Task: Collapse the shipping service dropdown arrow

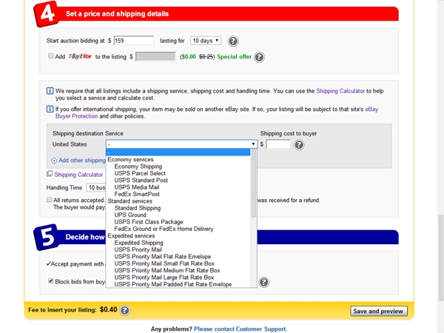Action: pyautogui.click(x=253, y=144)
